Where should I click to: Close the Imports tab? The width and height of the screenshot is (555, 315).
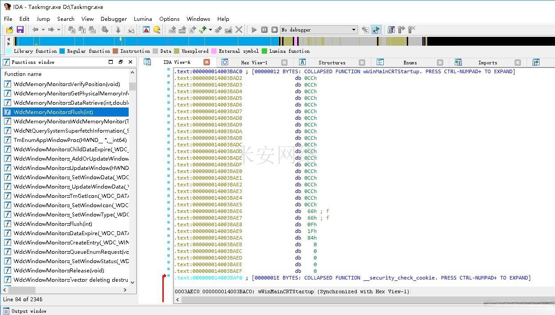pyautogui.click(x=518, y=63)
